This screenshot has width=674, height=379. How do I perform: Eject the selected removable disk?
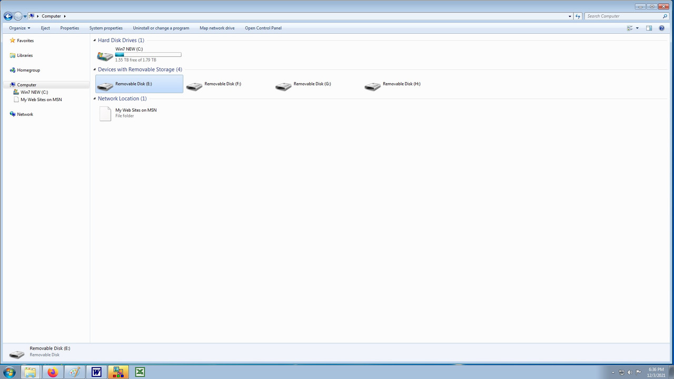pyautogui.click(x=45, y=28)
